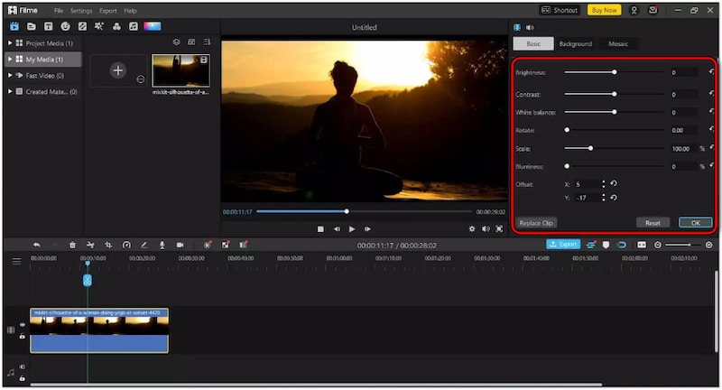Screen dimensions: 722x390
Task: Open the Text library icon in top toolbar
Action: click(x=48, y=26)
